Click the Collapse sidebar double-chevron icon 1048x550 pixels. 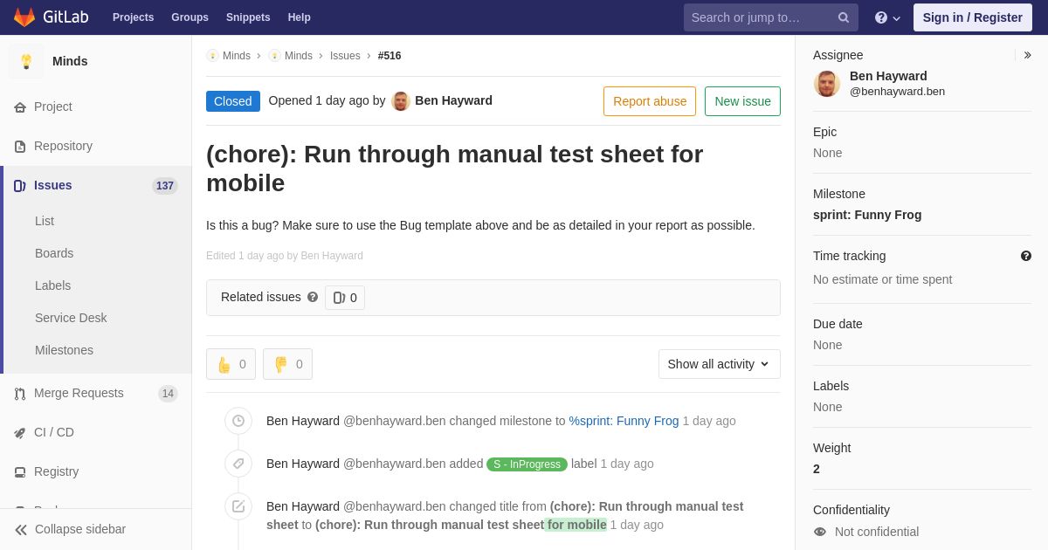point(21,530)
